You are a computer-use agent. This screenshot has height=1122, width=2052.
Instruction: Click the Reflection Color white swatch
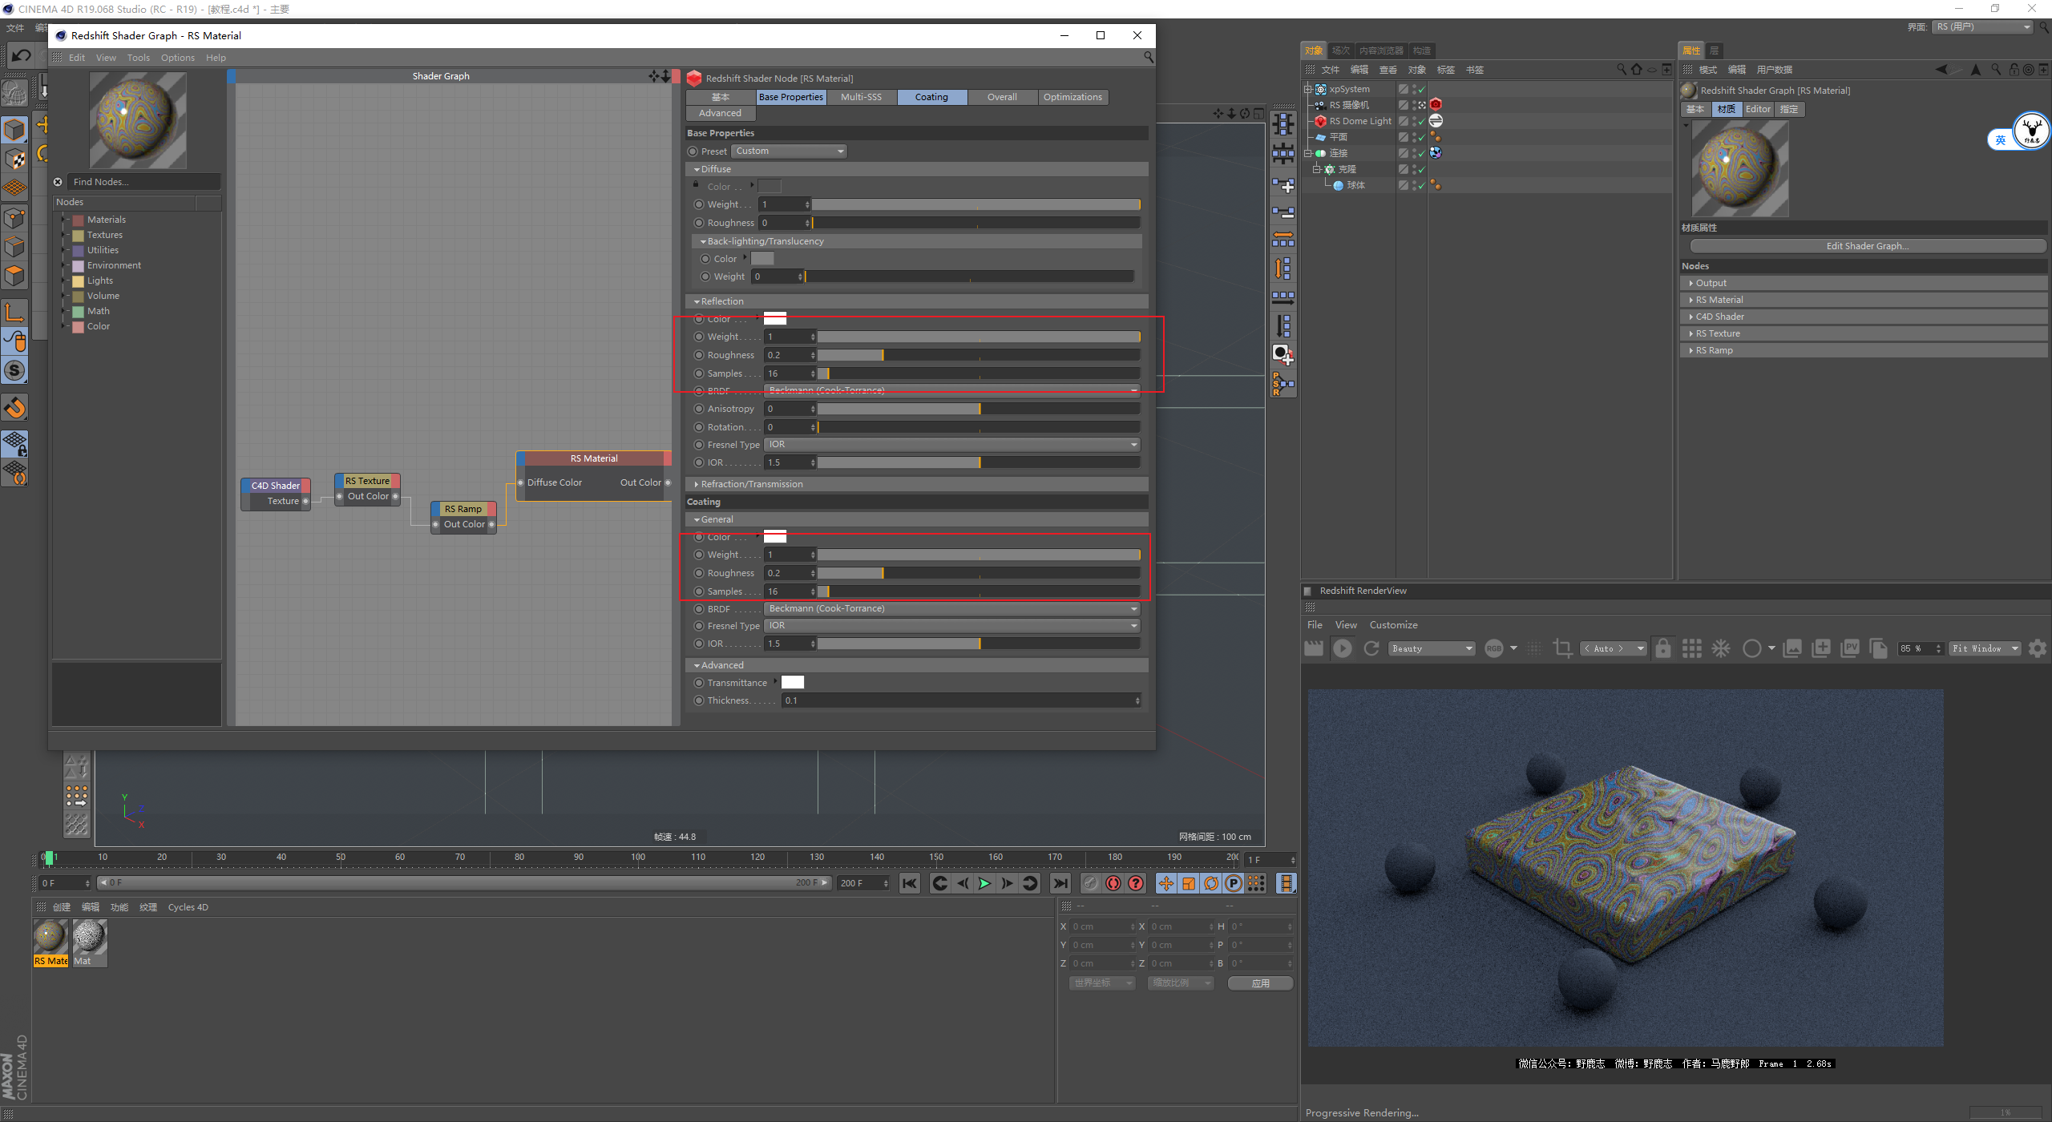(774, 318)
